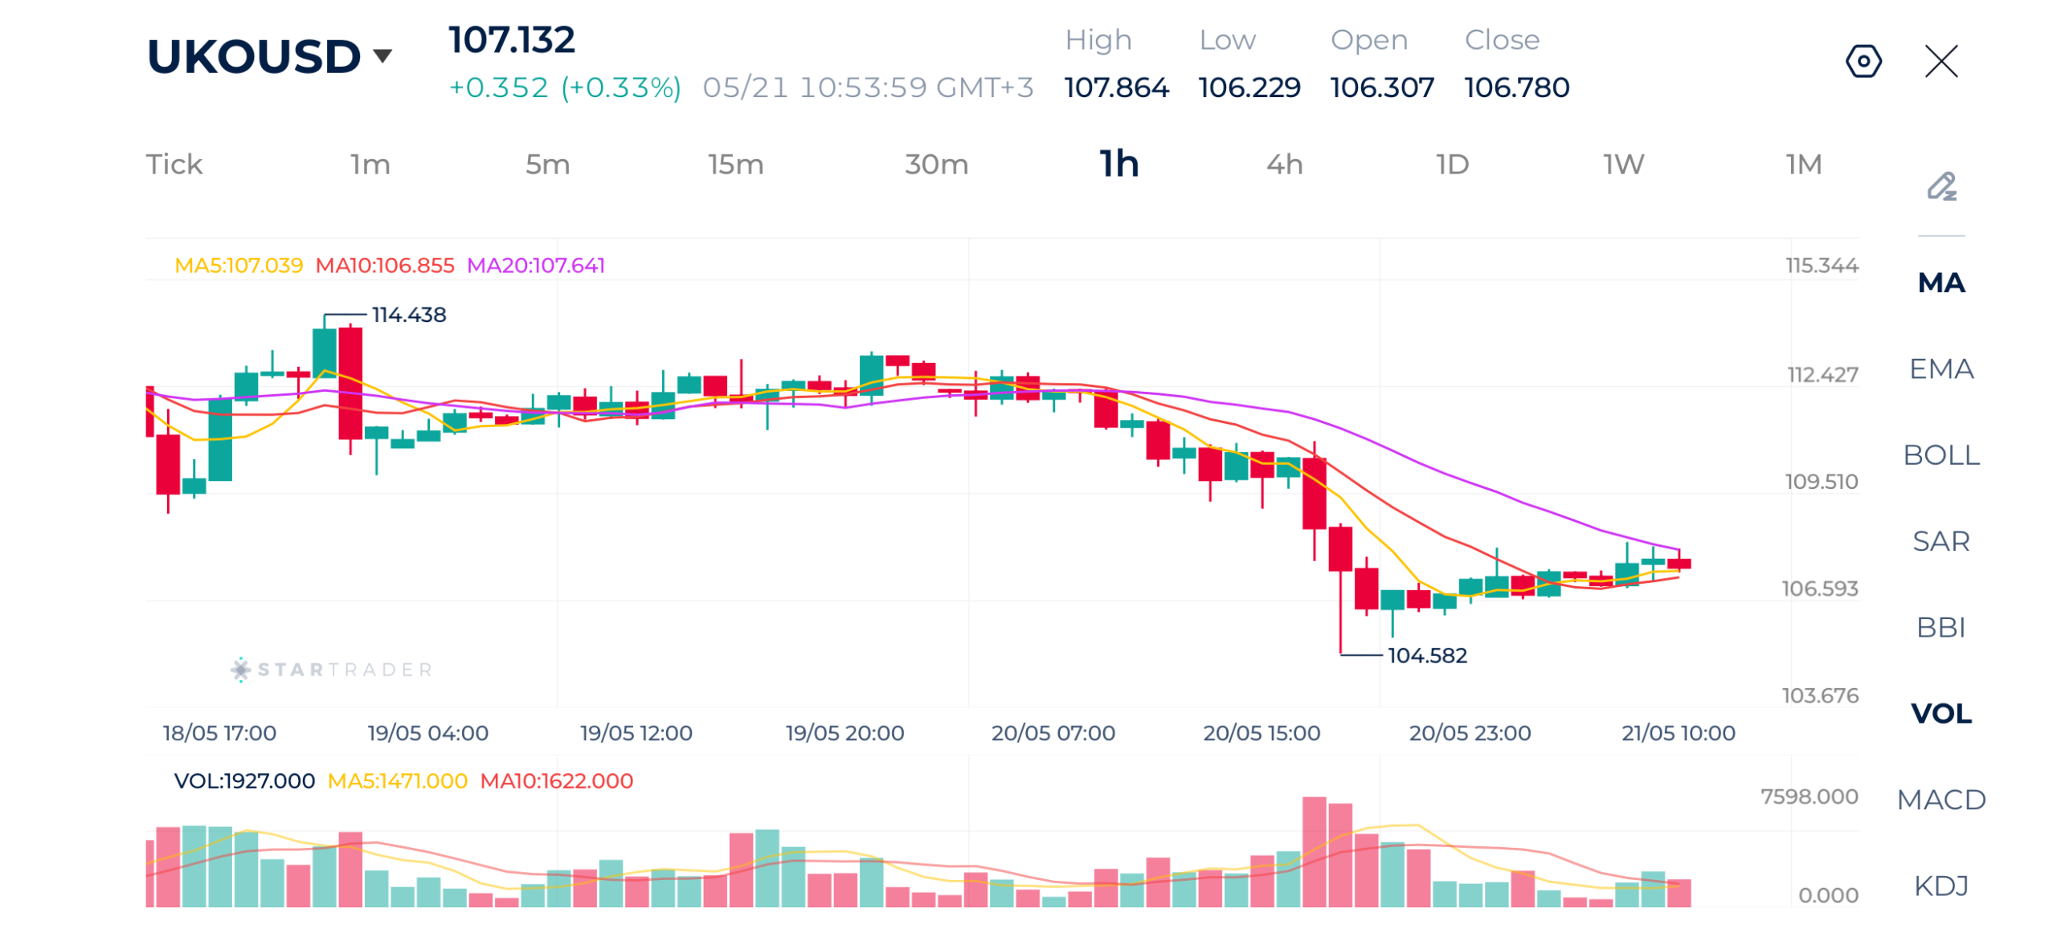Select the UKOUSD symbol name
Viewport: 2057px width, 945px height.
coord(254,56)
